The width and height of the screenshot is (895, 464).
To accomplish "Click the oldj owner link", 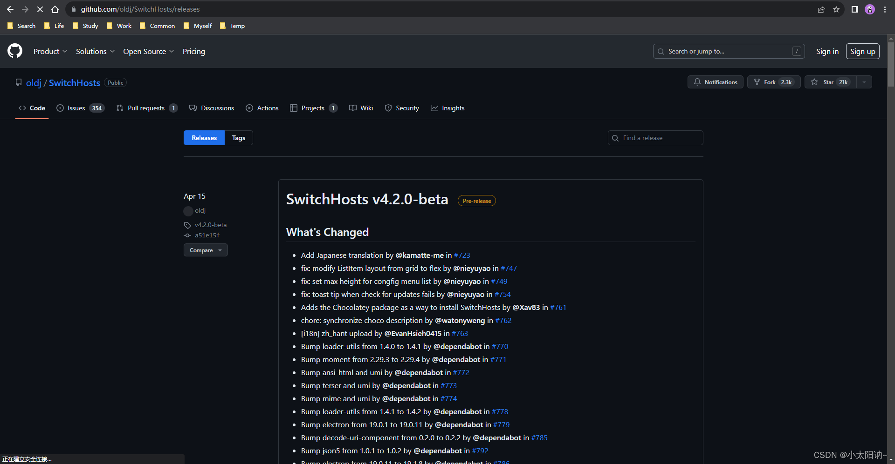I will 34,83.
